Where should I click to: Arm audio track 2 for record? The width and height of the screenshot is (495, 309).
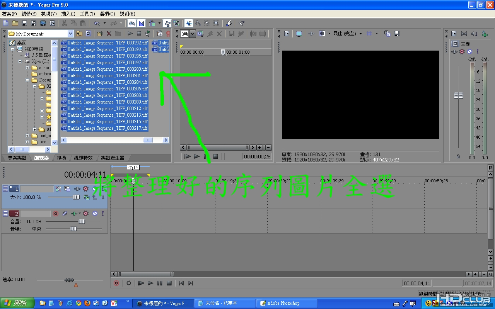click(55, 213)
